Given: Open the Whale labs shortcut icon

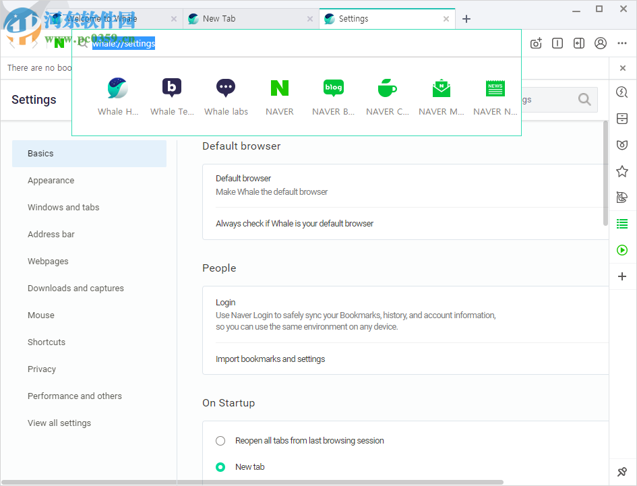Looking at the screenshot, I should tap(226, 88).
